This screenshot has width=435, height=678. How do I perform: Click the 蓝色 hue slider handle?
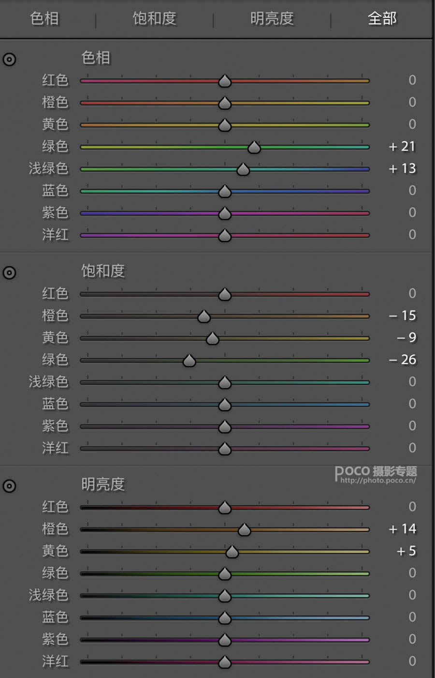point(224,191)
